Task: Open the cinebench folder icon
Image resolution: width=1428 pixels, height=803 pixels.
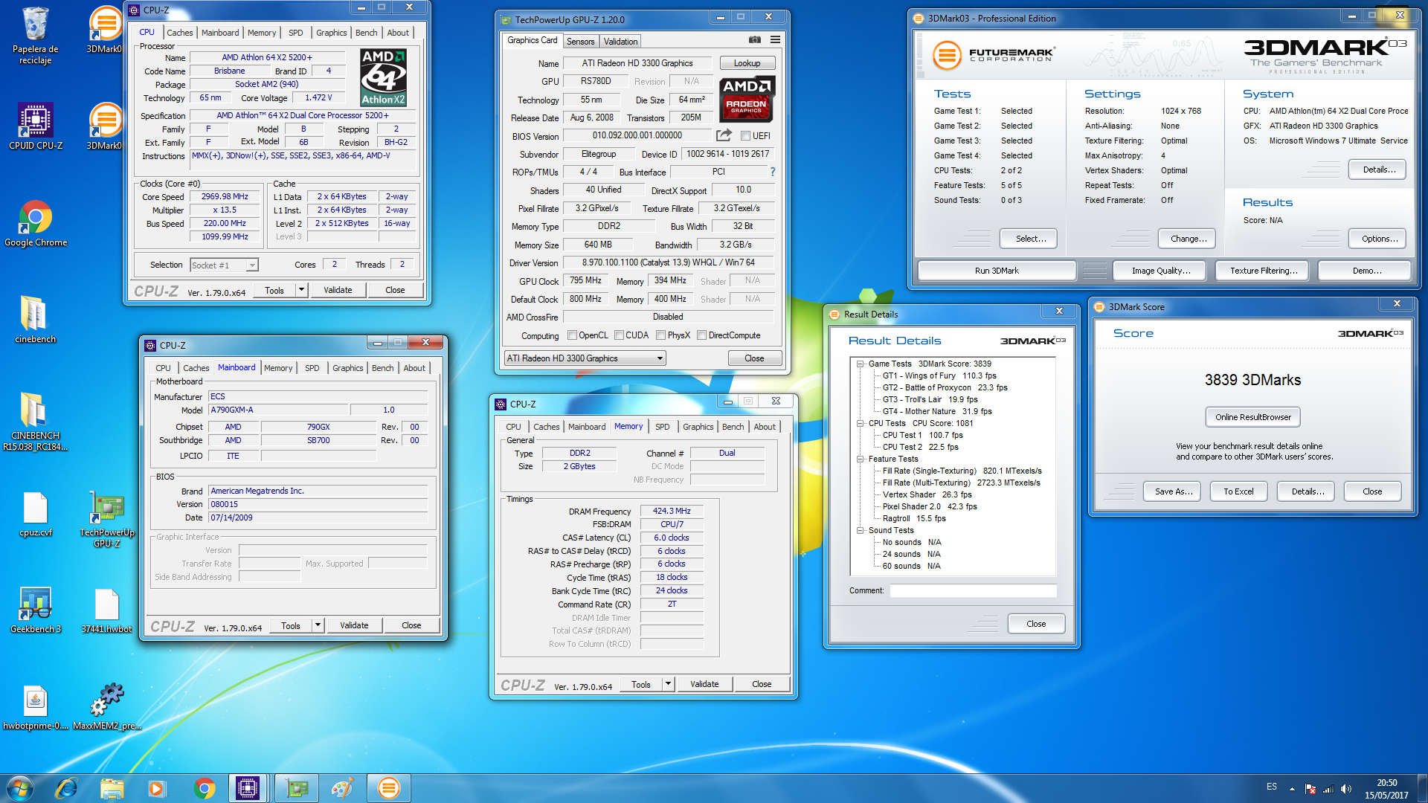Action: pyautogui.click(x=35, y=320)
